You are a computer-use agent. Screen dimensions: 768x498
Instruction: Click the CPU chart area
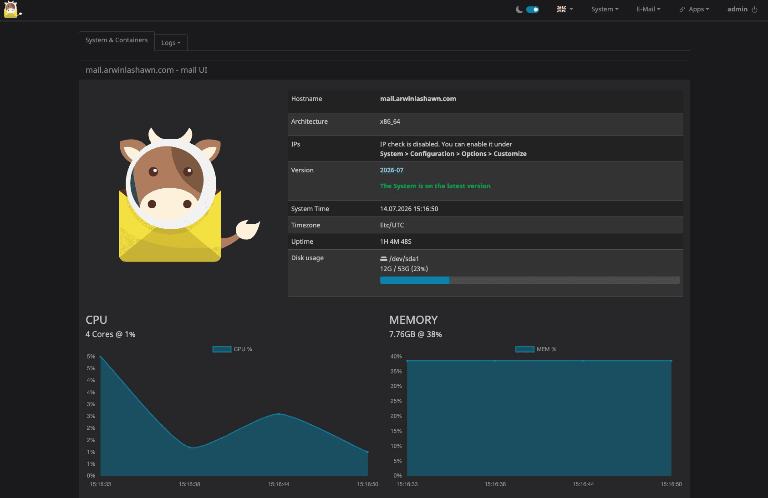click(234, 416)
